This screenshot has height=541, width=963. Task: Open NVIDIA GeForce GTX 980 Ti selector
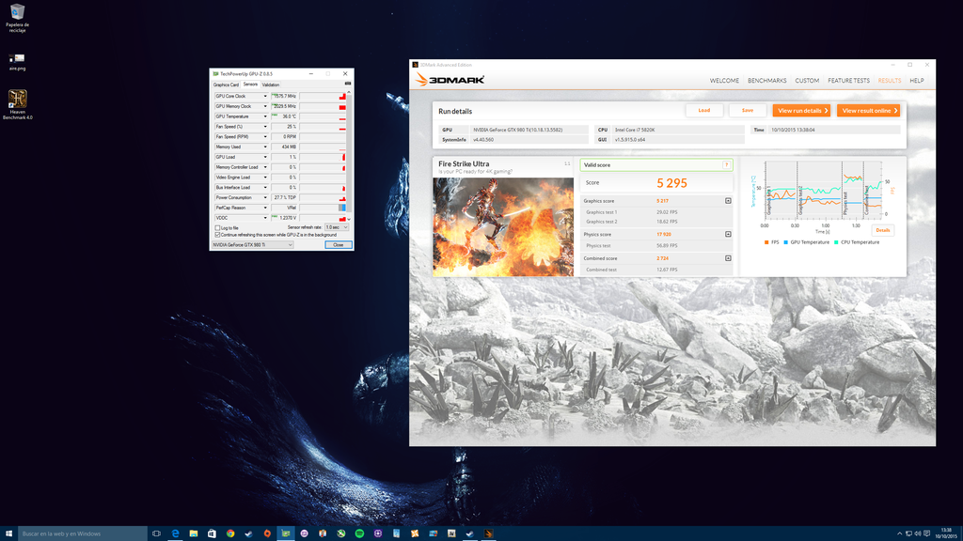click(x=252, y=245)
